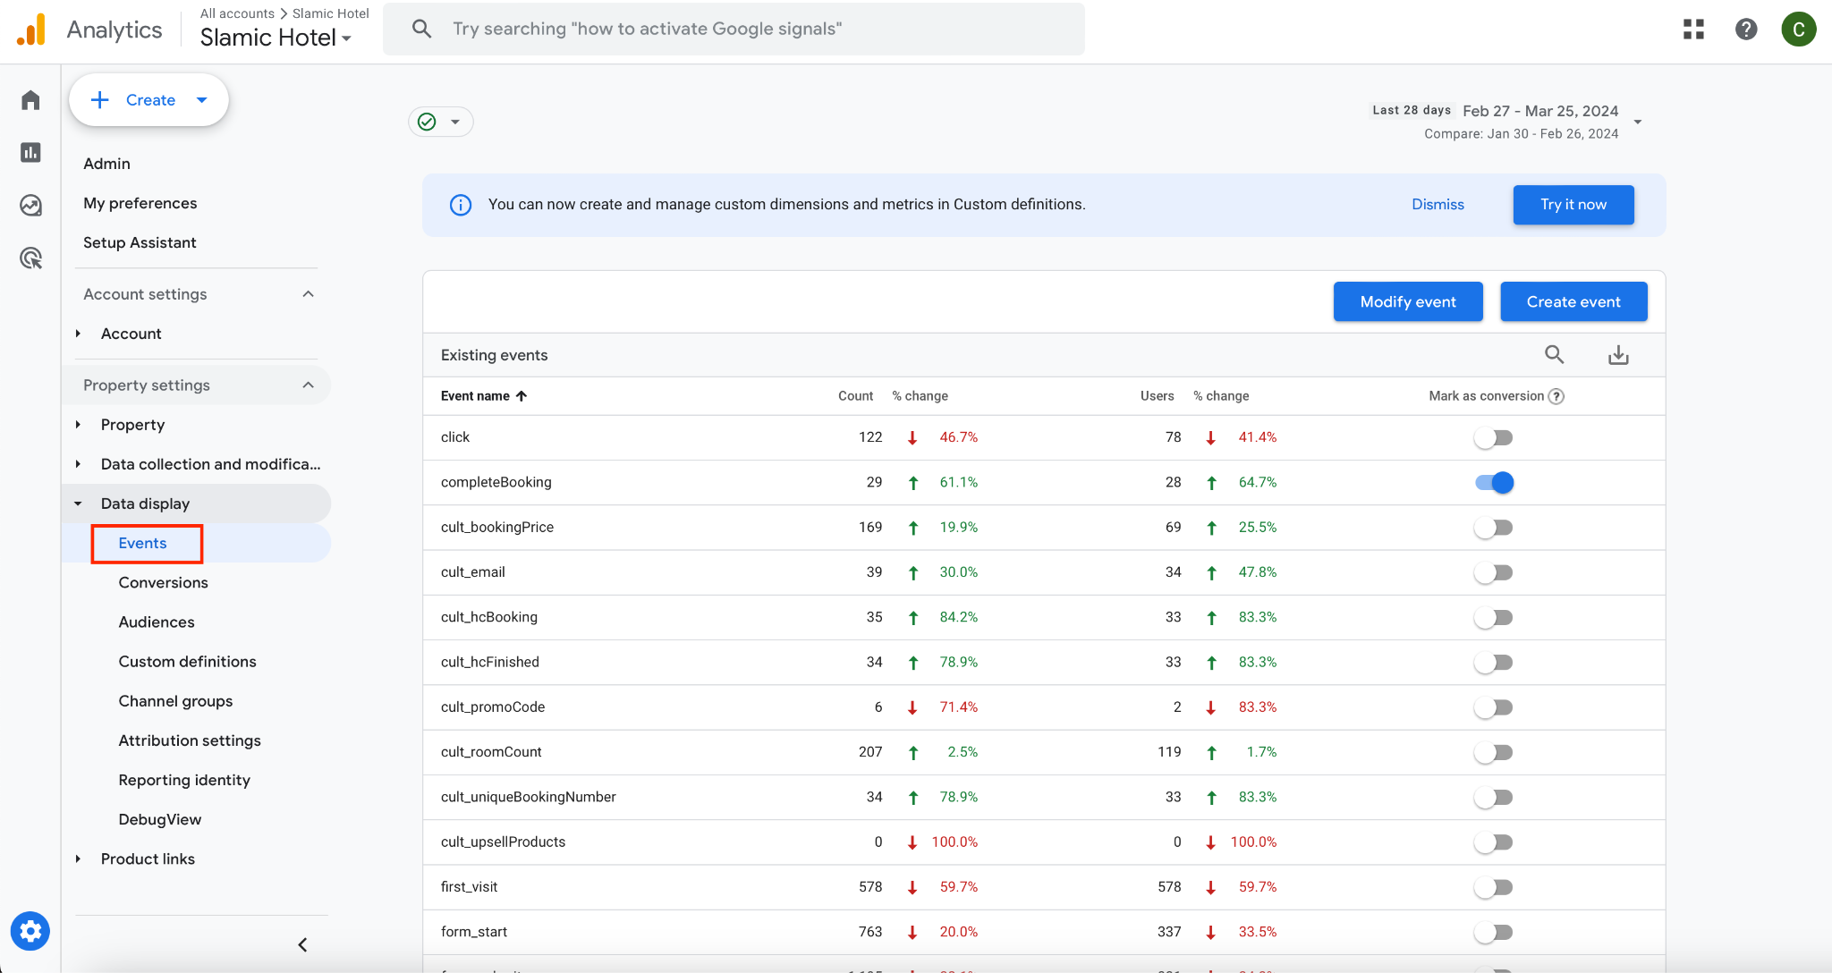Disable completeBooking conversion toggle

click(x=1494, y=483)
